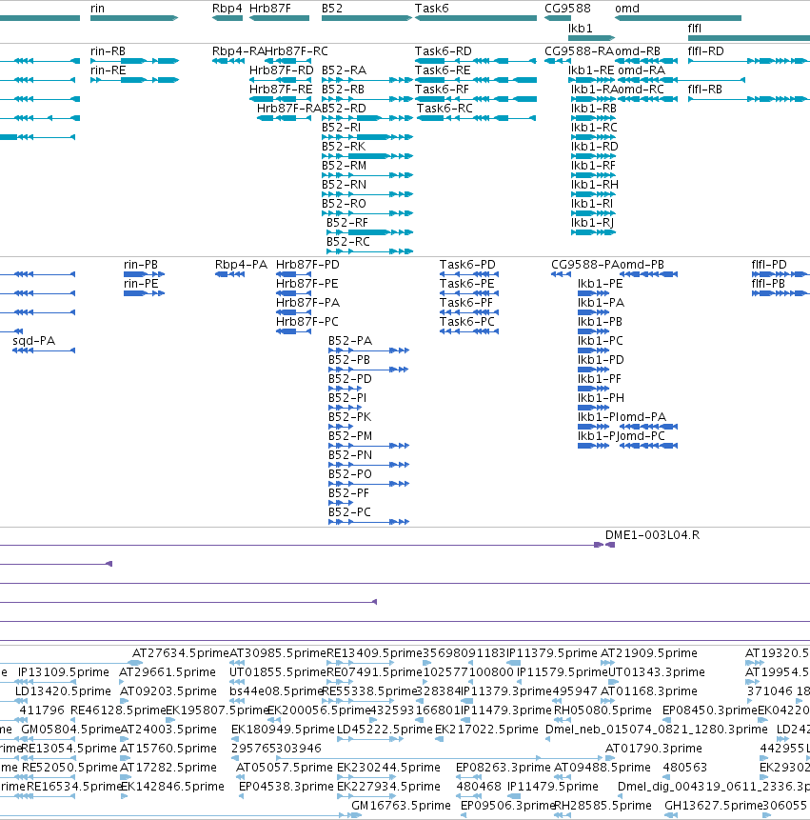Select EST UT01855.5prime
Image resolution: width=810 pixels, height=820 pixels.
pyautogui.click(x=278, y=672)
